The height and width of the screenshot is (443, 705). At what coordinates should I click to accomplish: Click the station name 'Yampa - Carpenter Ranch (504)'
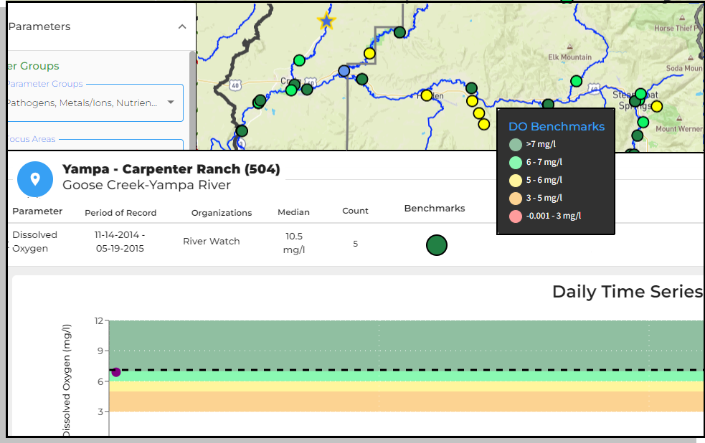point(171,170)
